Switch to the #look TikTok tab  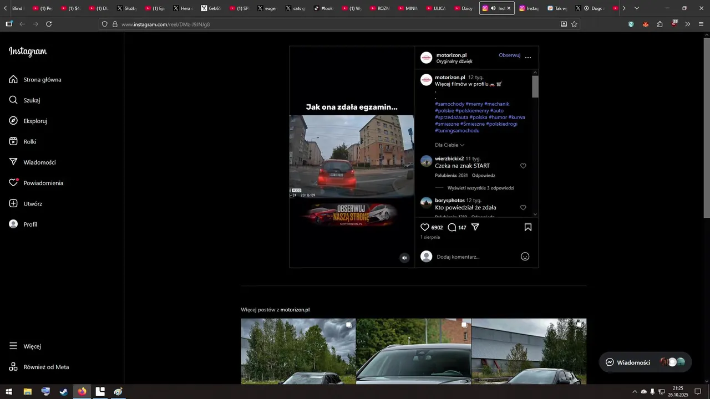[x=323, y=8]
